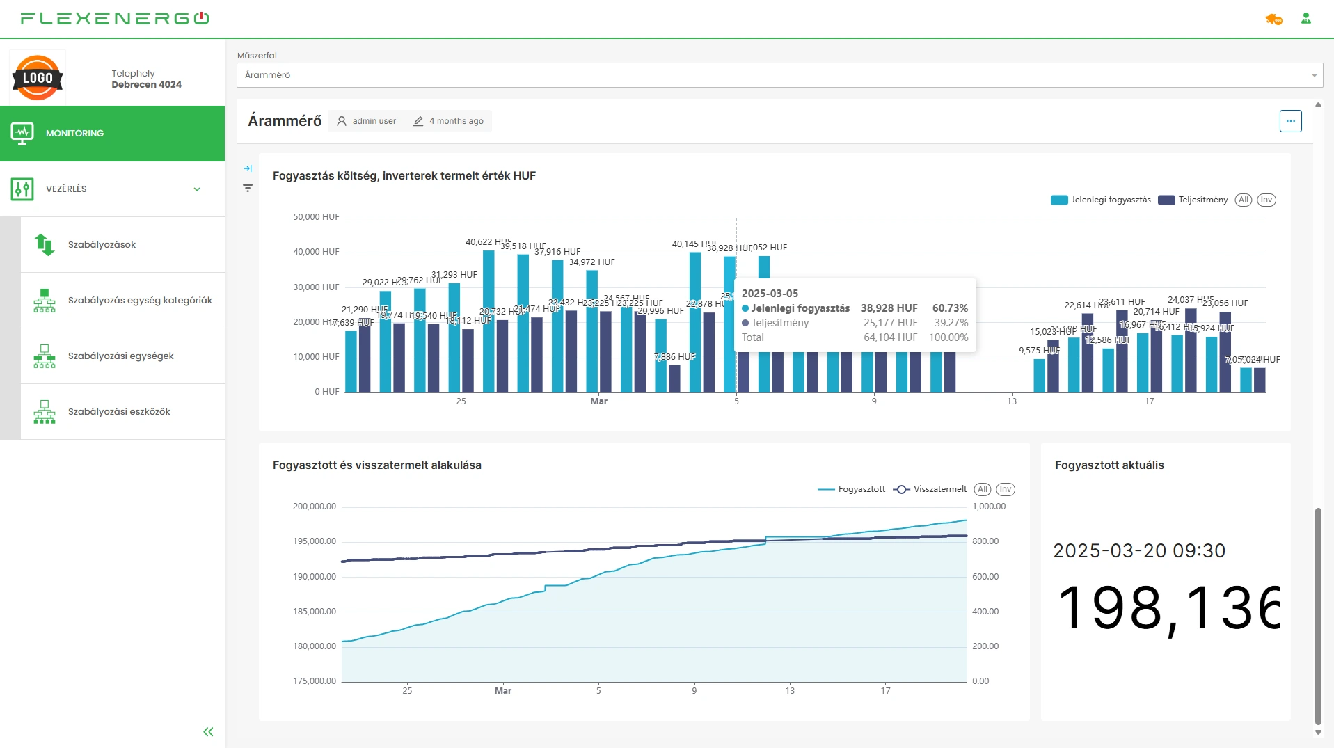This screenshot has height=748, width=1334.
Task: Open Szabályozási eszközök menu item
Action: (x=119, y=412)
